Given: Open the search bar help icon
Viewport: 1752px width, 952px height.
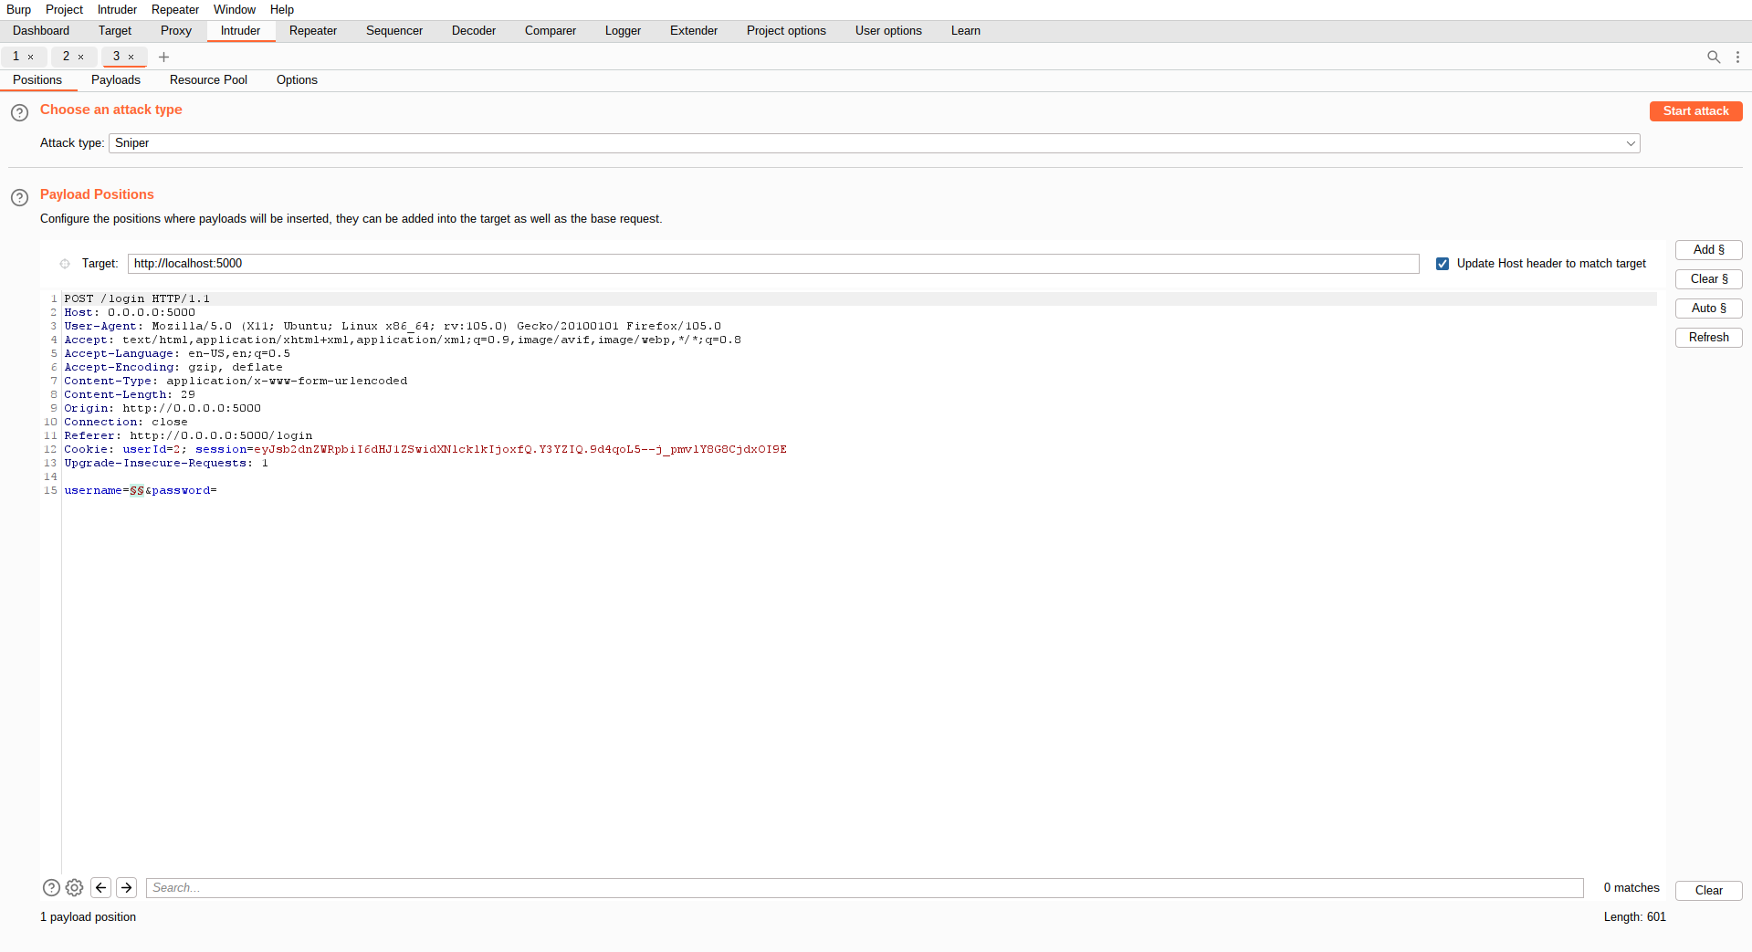Looking at the screenshot, I should coord(51,887).
